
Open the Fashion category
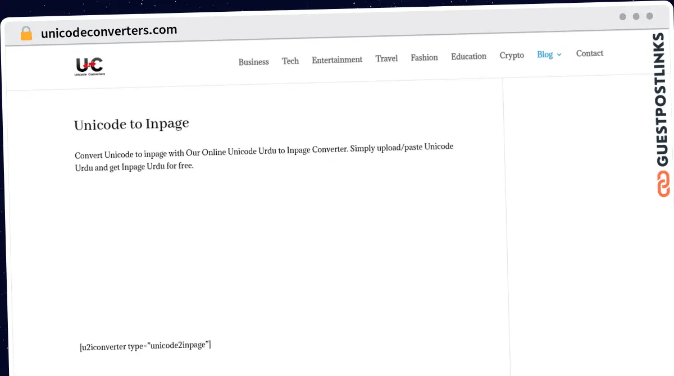click(x=424, y=57)
